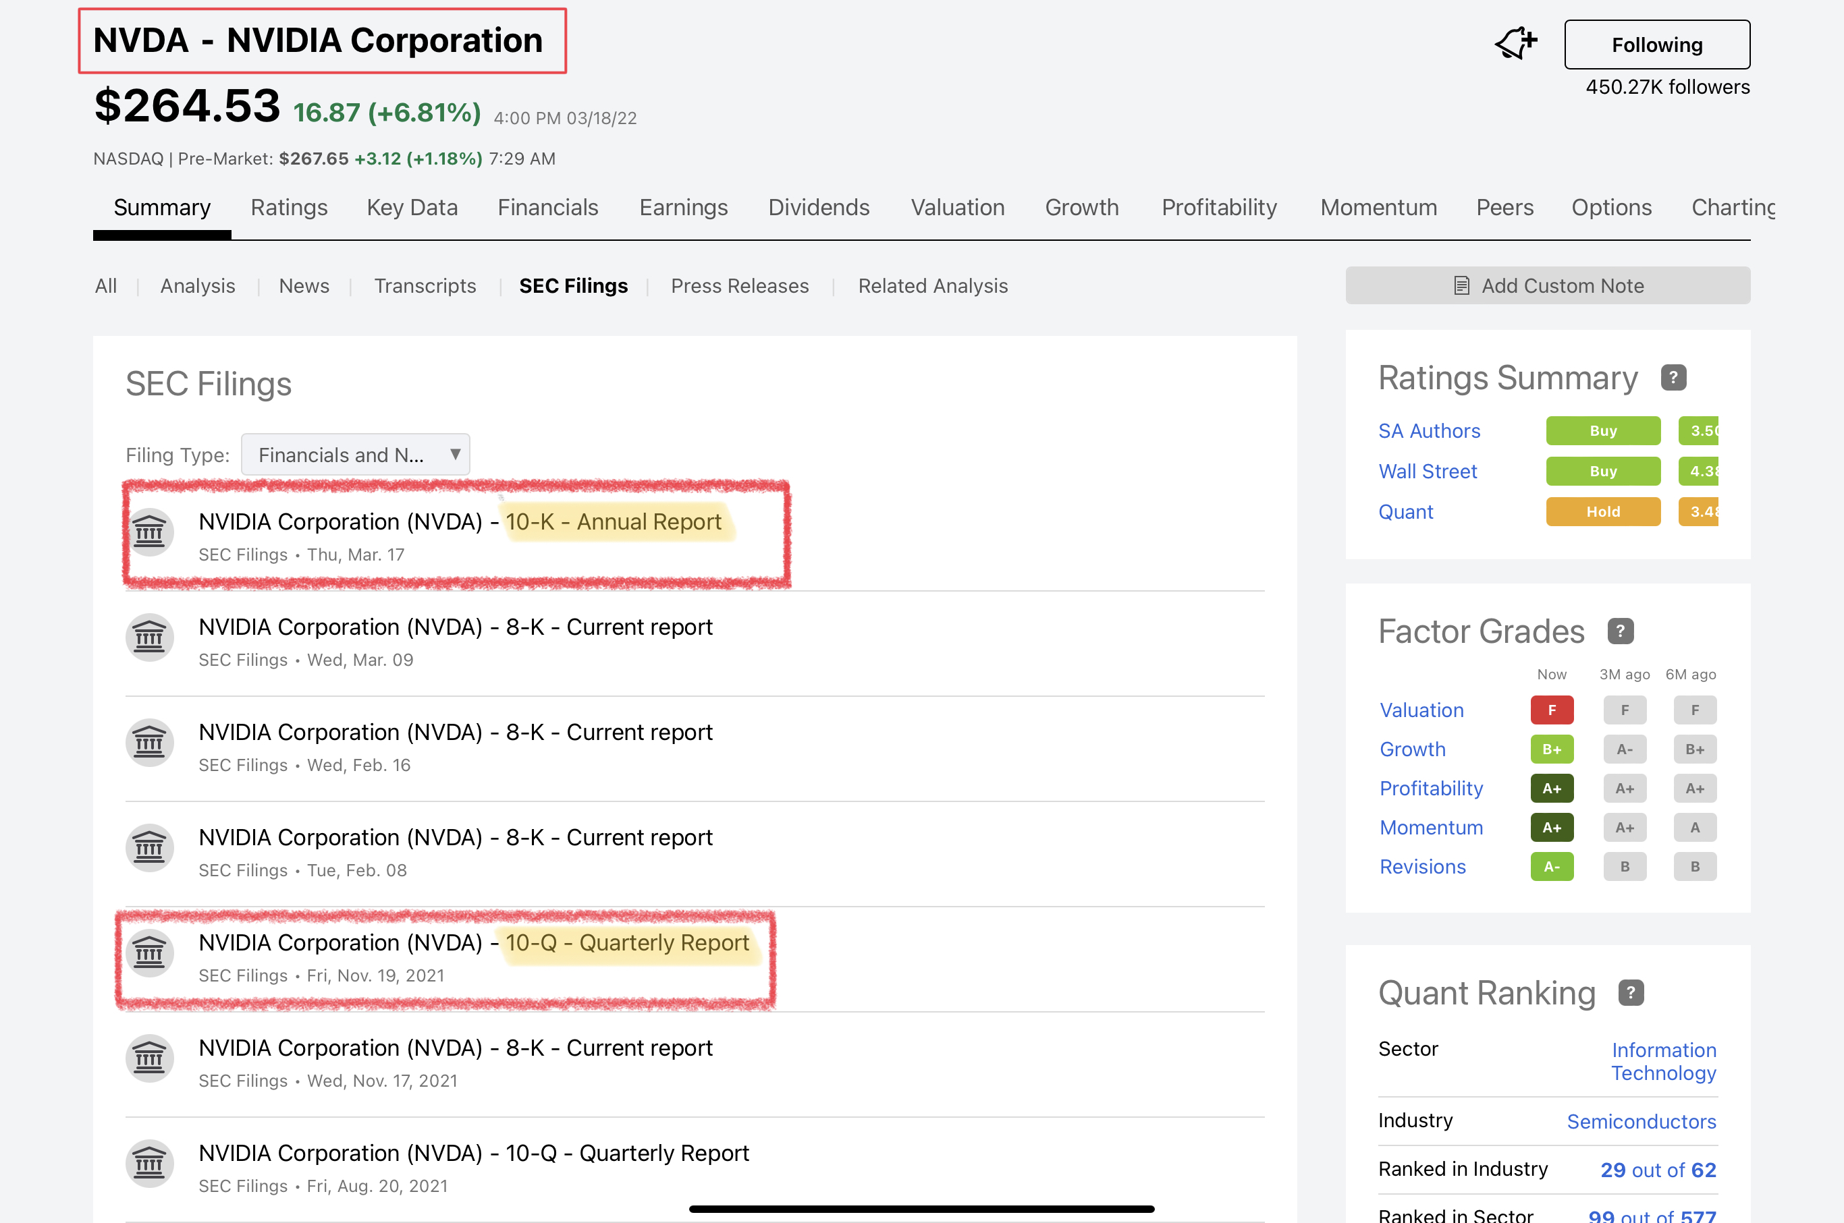Open the Information Technology sector link
The width and height of the screenshot is (1844, 1223).
point(1664,1060)
